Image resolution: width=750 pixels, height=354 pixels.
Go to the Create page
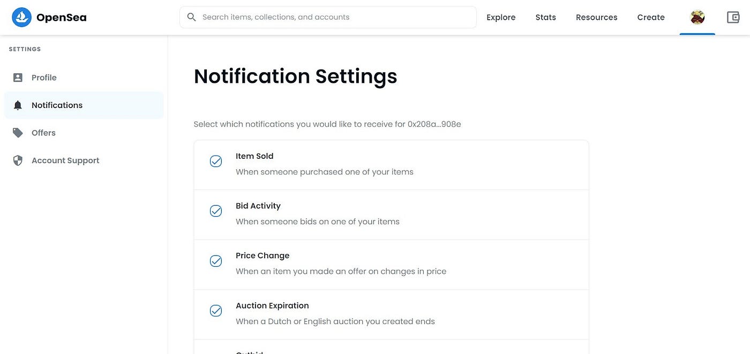point(651,17)
